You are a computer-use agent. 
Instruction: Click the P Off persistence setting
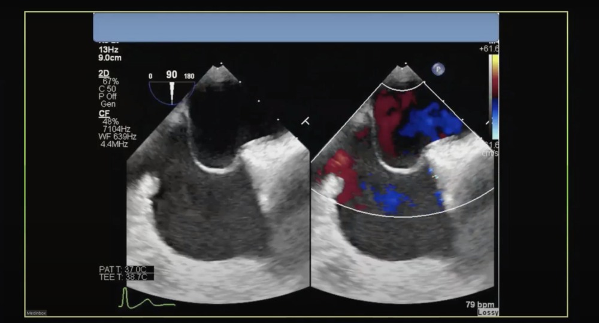pos(108,96)
